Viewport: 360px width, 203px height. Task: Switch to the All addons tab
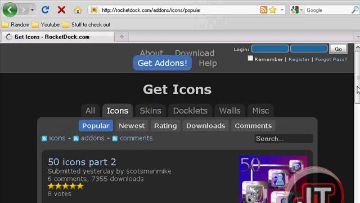pyautogui.click(x=90, y=111)
